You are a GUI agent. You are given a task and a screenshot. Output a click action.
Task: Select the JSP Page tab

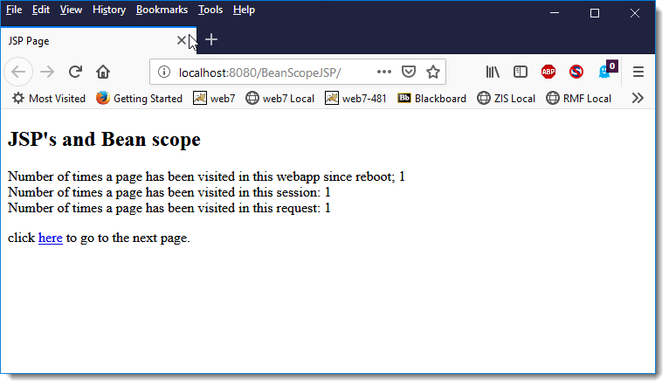(98, 41)
